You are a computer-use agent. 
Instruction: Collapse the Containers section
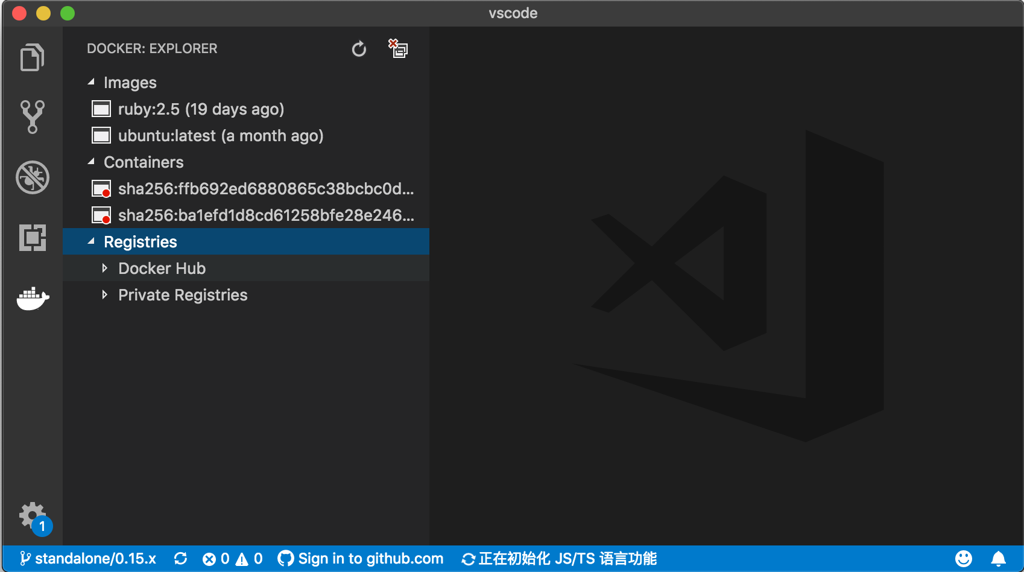point(92,162)
